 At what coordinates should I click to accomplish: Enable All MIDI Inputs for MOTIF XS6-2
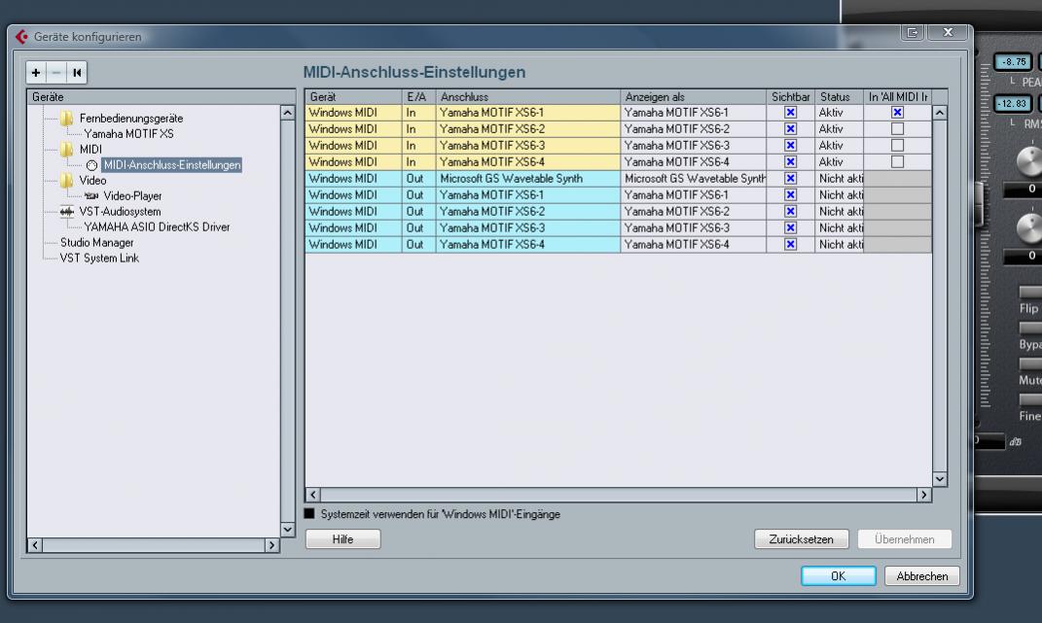[x=897, y=129]
